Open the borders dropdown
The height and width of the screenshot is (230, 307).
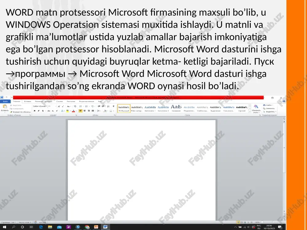tap(114, 111)
